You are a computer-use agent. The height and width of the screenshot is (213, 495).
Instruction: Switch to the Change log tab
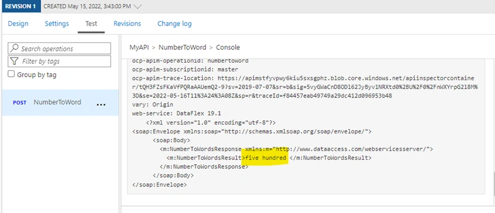[x=174, y=24]
